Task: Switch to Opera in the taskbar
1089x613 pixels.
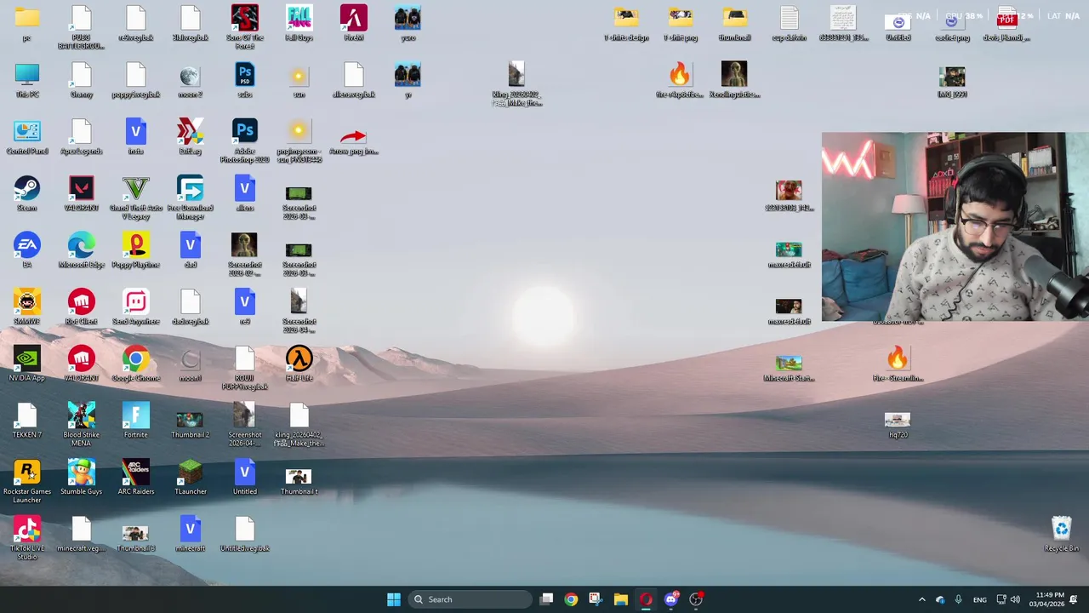Action: [x=646, y=599]
